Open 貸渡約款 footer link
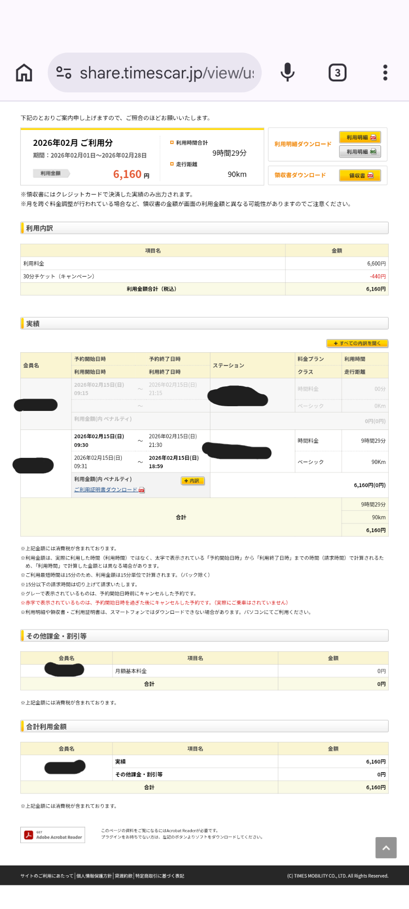 coord(124,876)
